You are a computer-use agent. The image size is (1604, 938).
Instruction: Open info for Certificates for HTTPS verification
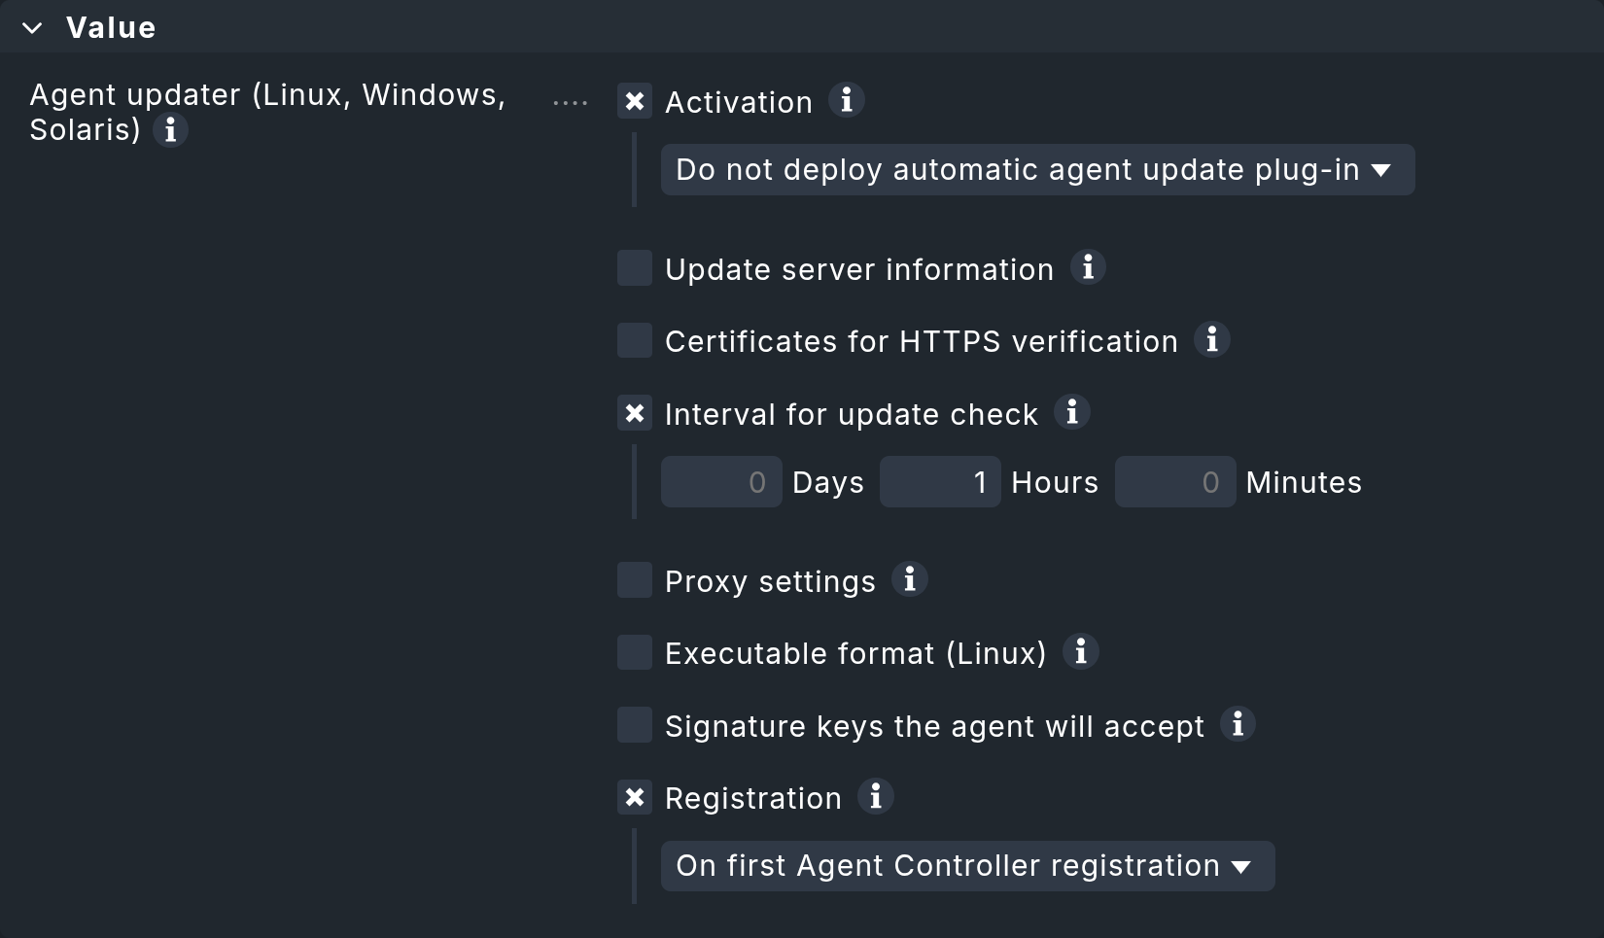pyautogui.click(x=1212, y=340)
